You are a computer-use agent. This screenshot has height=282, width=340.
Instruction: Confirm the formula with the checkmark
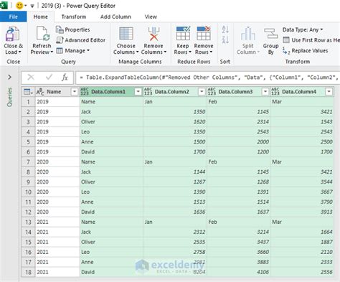click(x=49, y=77)
